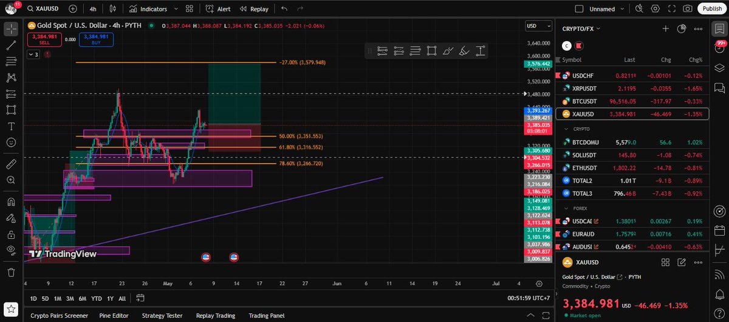Screen dimensions: 729x322
Task: Select the 1Y date range
Action: (110, 298)
